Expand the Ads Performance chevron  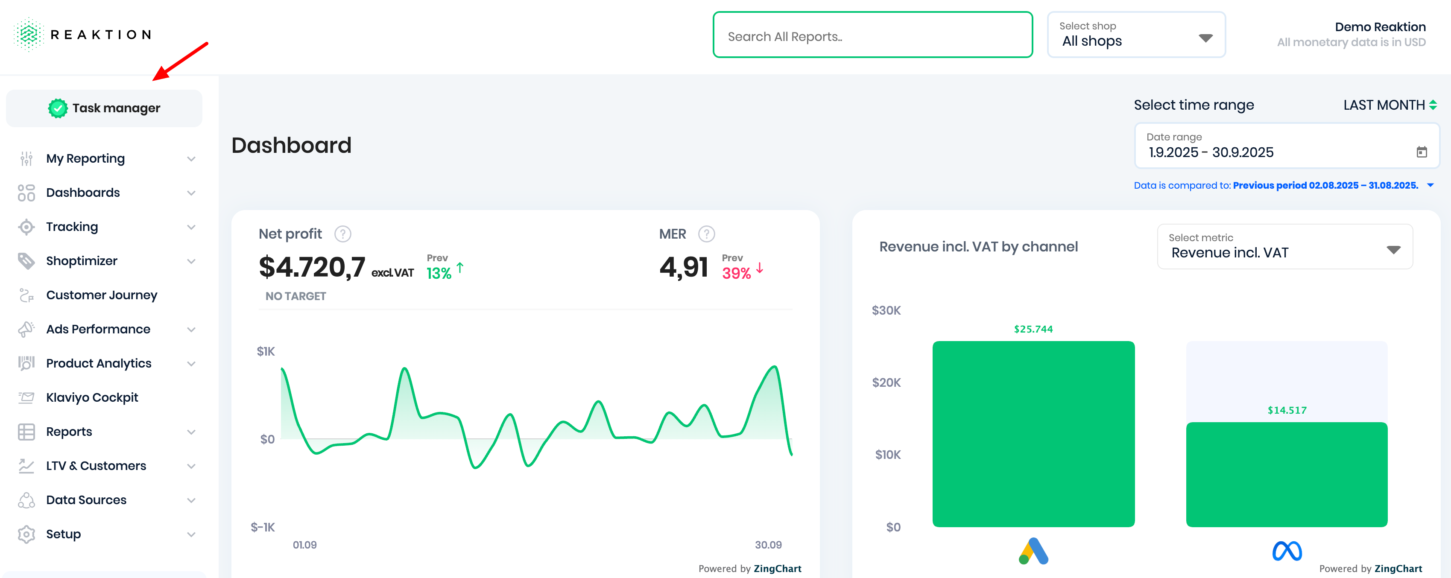click(191, 330)
